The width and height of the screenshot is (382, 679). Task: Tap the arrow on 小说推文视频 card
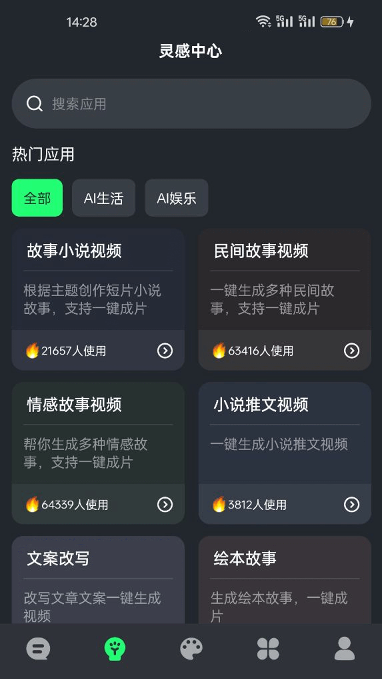[x=352, y=504]
